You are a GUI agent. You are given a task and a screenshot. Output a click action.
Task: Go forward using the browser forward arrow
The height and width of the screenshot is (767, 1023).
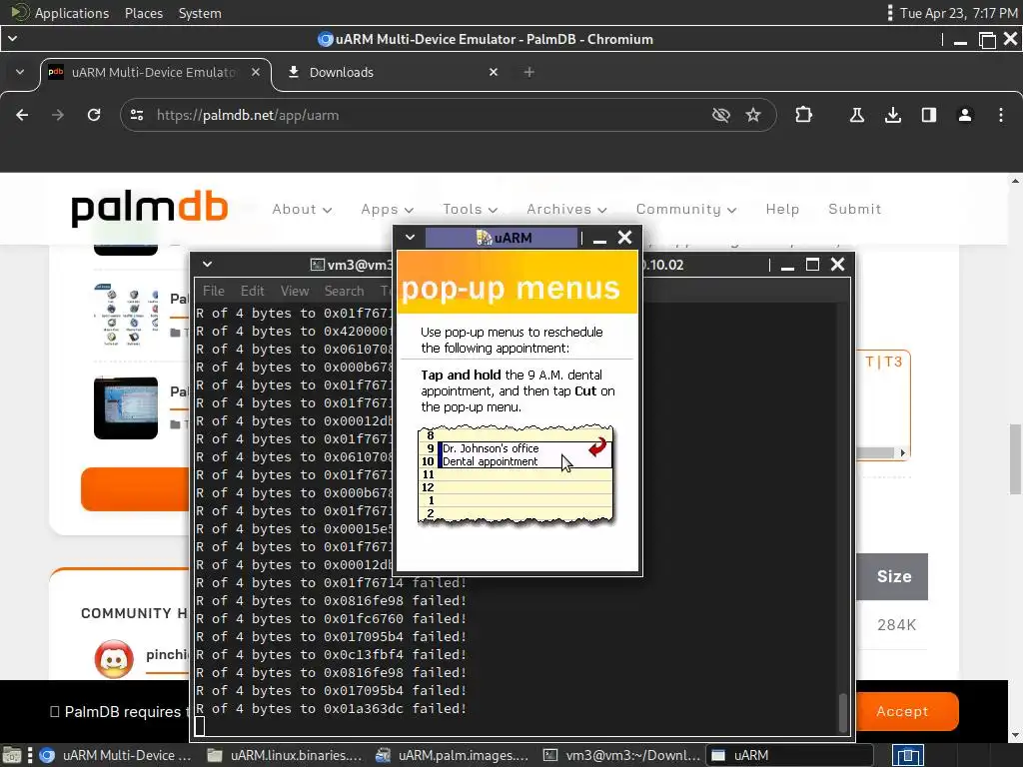click(x=58, y=115)
